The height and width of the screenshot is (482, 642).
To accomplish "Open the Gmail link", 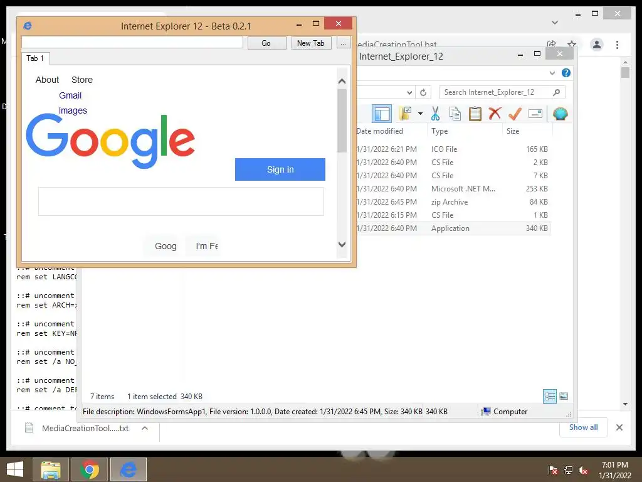I will click(70, 95).
